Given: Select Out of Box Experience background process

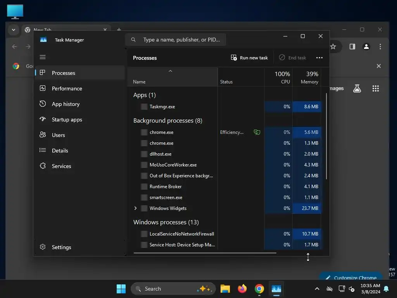Looking at the screenshot, I should point(224,176).
